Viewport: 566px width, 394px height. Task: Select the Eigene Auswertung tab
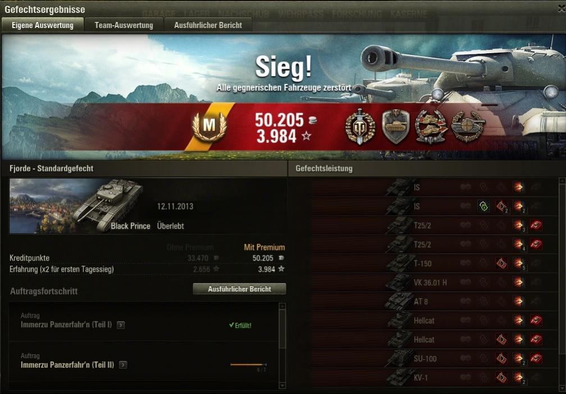tap(43, 25)
